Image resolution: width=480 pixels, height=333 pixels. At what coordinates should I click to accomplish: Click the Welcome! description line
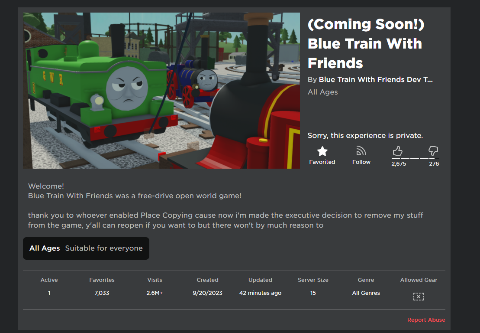coord(46,186)
